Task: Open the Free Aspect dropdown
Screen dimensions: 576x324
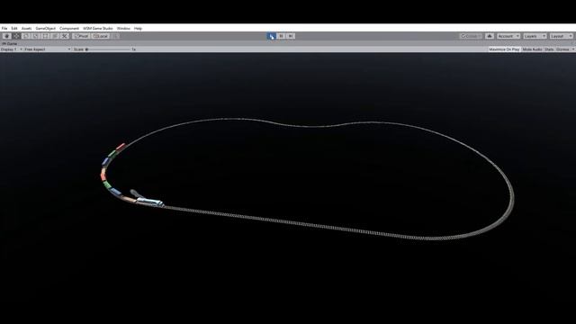Action: (48, 49)
